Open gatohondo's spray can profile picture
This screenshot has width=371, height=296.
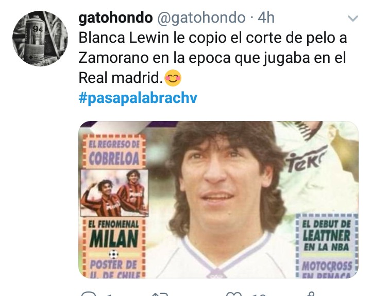[40, 38]
